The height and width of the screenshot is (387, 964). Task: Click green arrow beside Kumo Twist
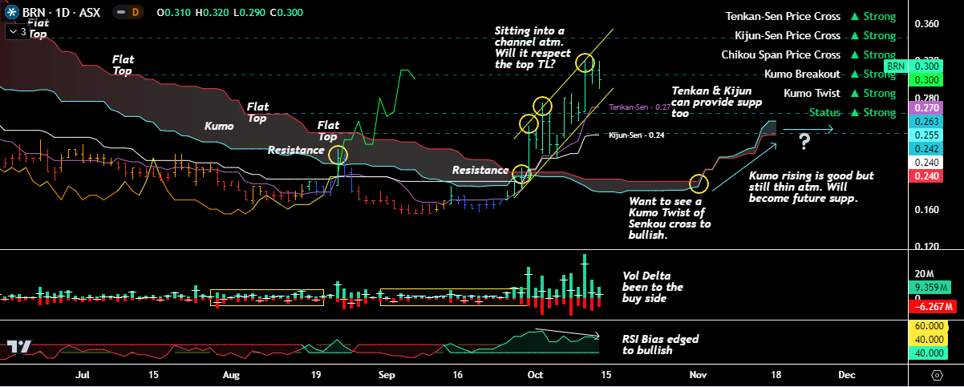click(855, 94)
